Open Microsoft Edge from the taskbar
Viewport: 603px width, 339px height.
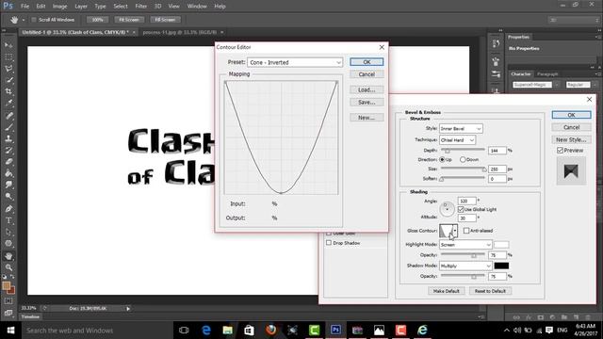(206, 330)
